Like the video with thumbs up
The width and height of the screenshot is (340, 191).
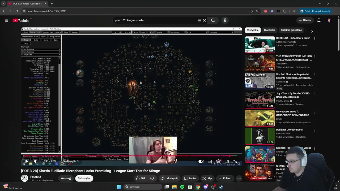point(141,178)
